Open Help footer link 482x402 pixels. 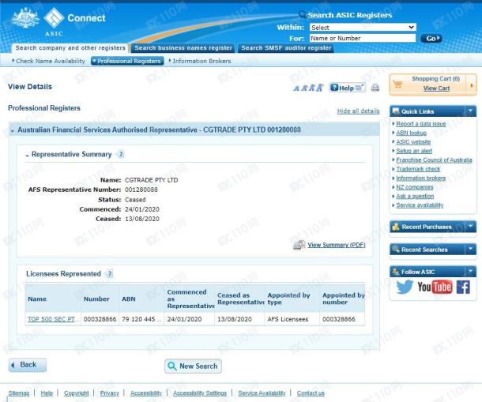tap(47, 393)
